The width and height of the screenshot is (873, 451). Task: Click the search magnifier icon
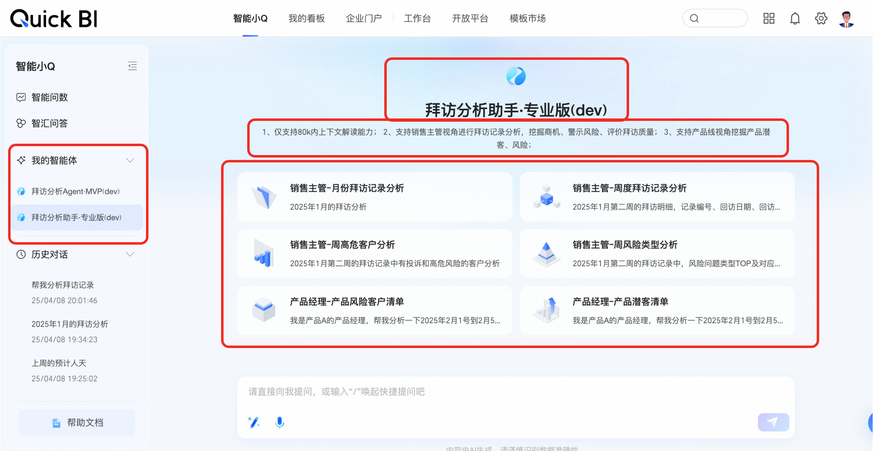point(694,18)
